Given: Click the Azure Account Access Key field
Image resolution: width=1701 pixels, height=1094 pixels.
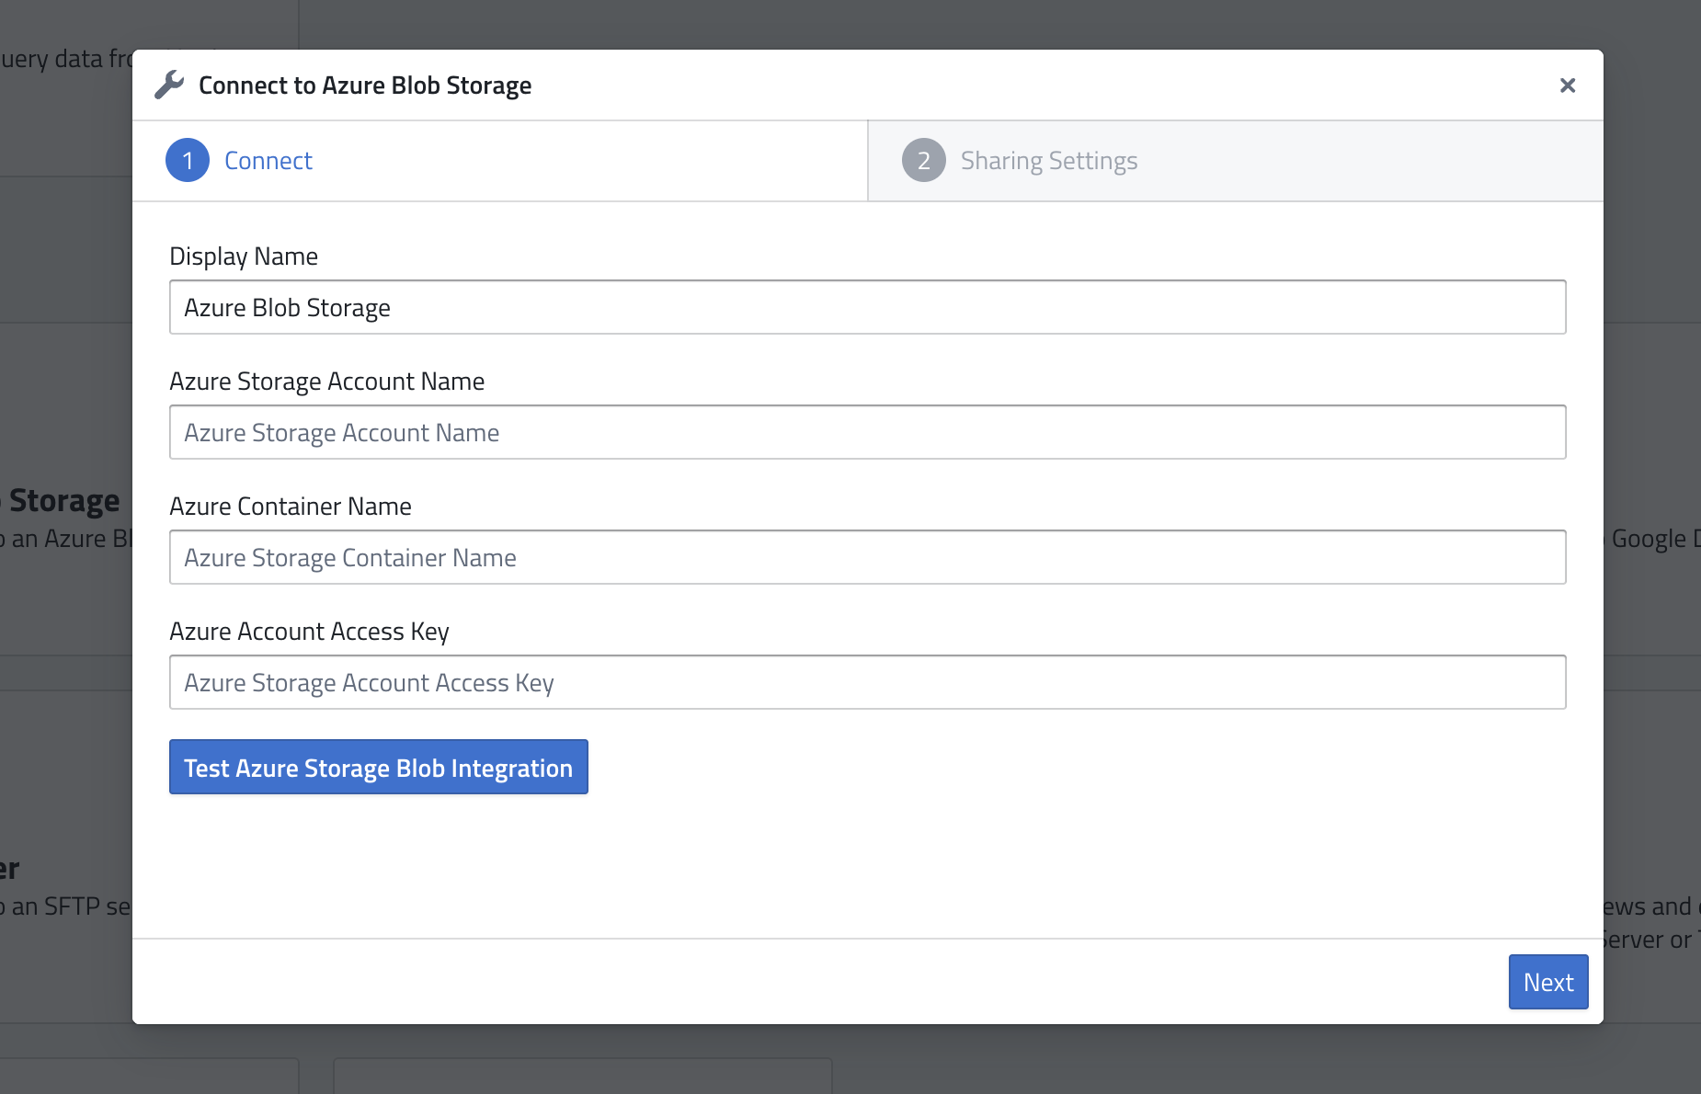Looking at the screenshot, I should tap(867, 681).
